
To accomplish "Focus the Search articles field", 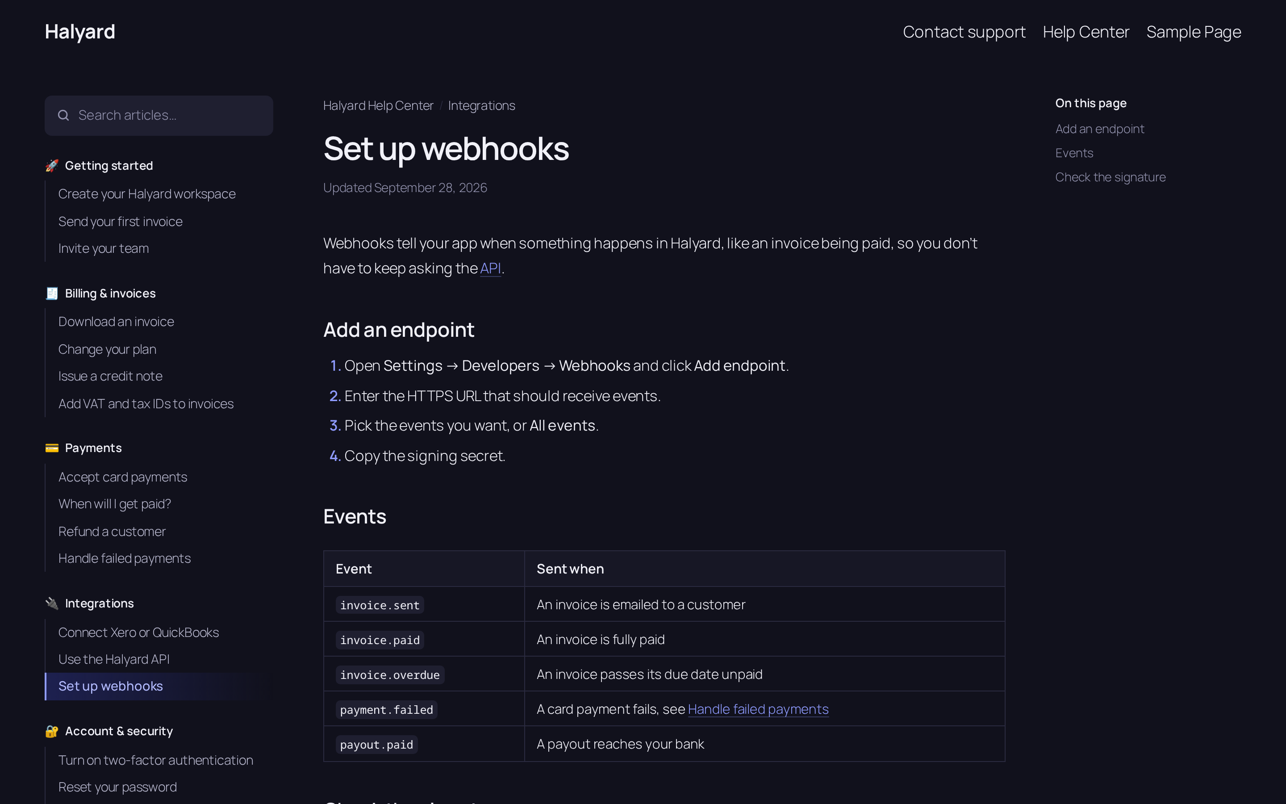I will (159, 115).
